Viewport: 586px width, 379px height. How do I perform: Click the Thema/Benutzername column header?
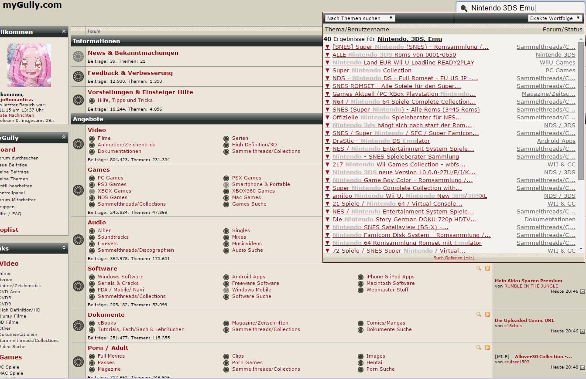(357, 30)
